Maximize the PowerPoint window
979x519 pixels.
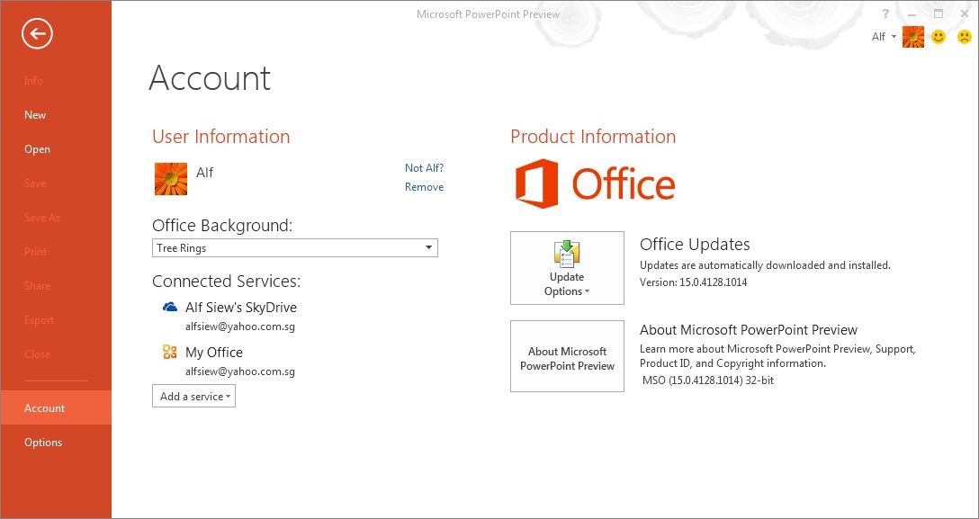938,13
